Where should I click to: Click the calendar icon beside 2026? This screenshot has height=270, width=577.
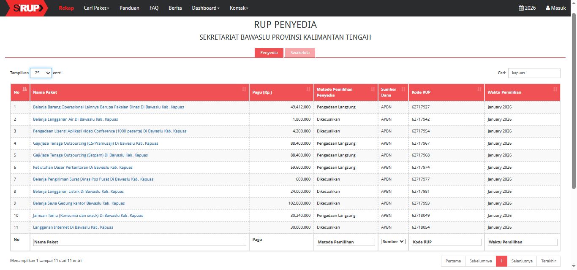[521, 8]
